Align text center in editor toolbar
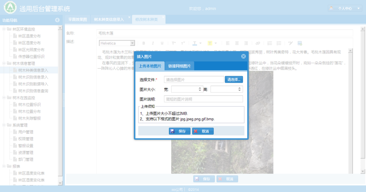The image size is (366, 192). coord(237,43)
